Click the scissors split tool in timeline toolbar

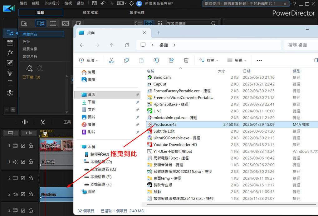[43, 122]
